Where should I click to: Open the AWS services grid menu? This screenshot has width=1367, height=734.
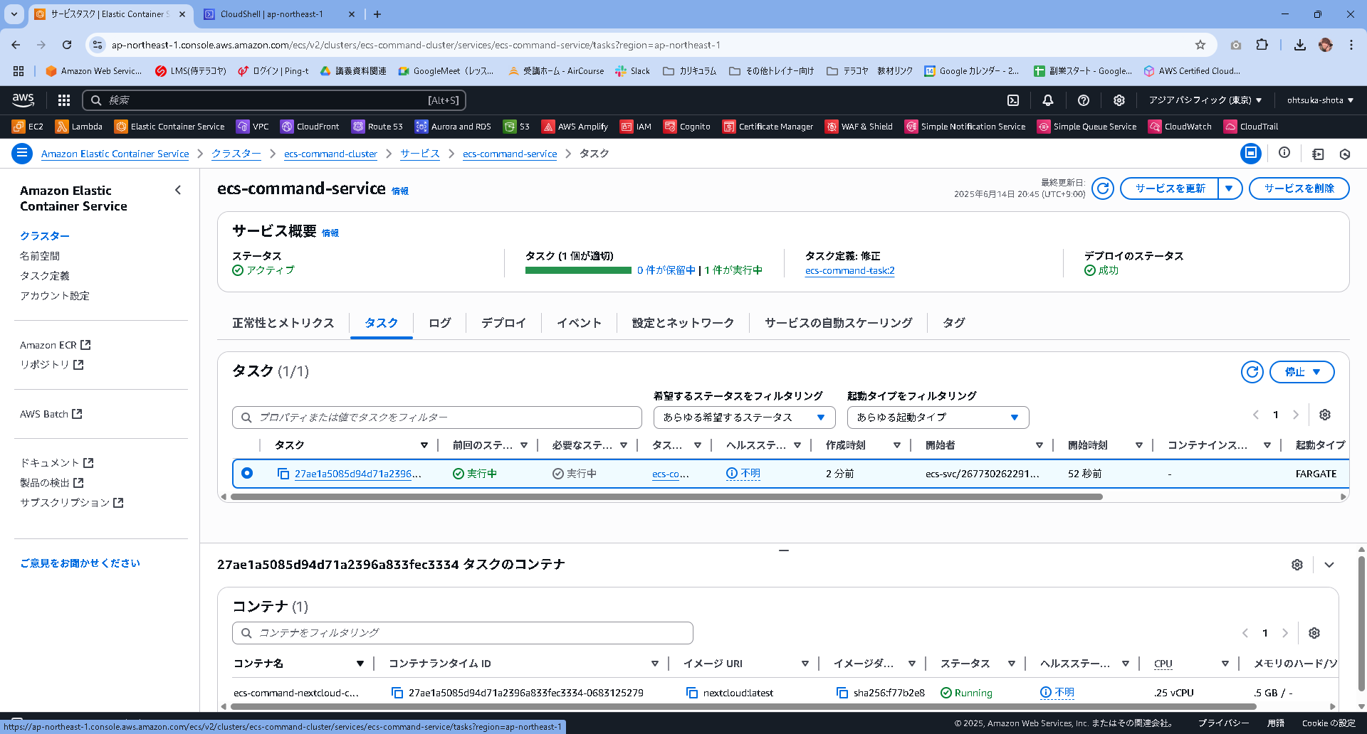[x=63, y=100]
